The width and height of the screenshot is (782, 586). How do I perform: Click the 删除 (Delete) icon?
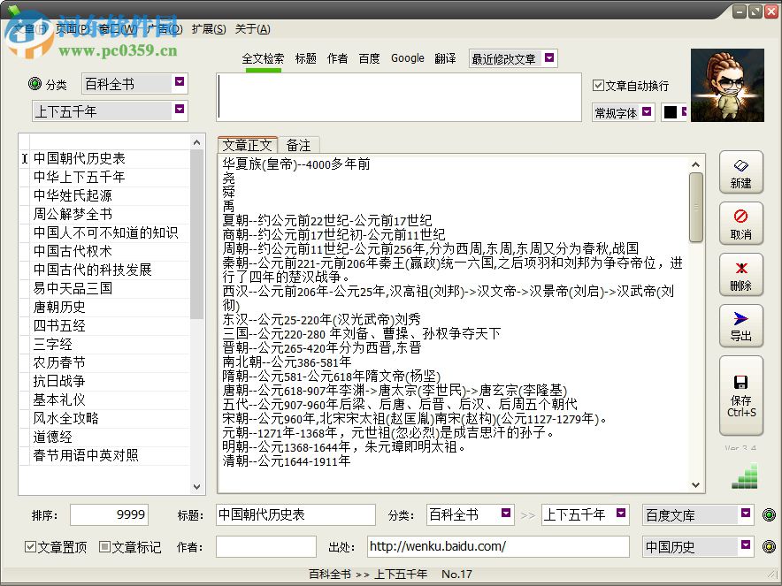coord(741,276)
